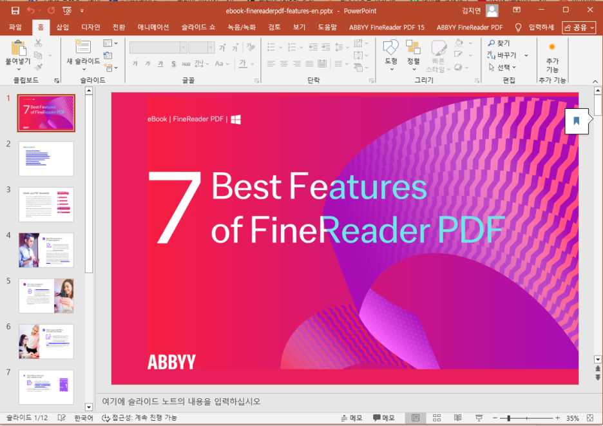Decrease font size with the smaller 가 icon
This screenshot has width=603, height=426.
235,48
